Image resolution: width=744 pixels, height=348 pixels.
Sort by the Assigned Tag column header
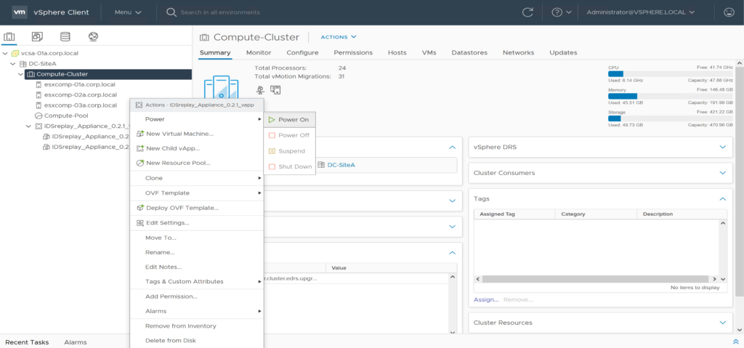pyautogui.click(x=514, y=214)
